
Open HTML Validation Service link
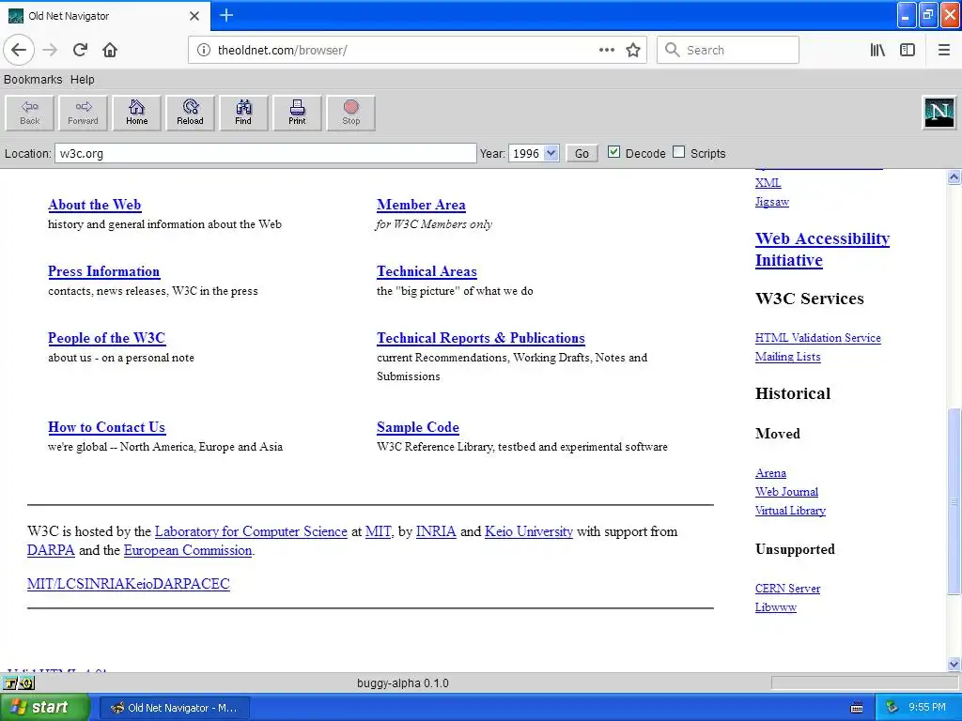(x=818, y=338)
